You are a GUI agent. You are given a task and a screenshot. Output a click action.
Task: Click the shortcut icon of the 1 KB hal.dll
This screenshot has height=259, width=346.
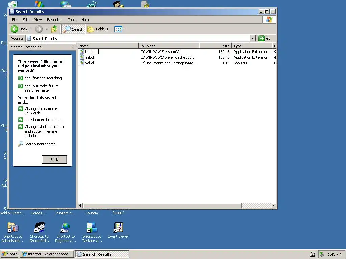coord(82,63)
